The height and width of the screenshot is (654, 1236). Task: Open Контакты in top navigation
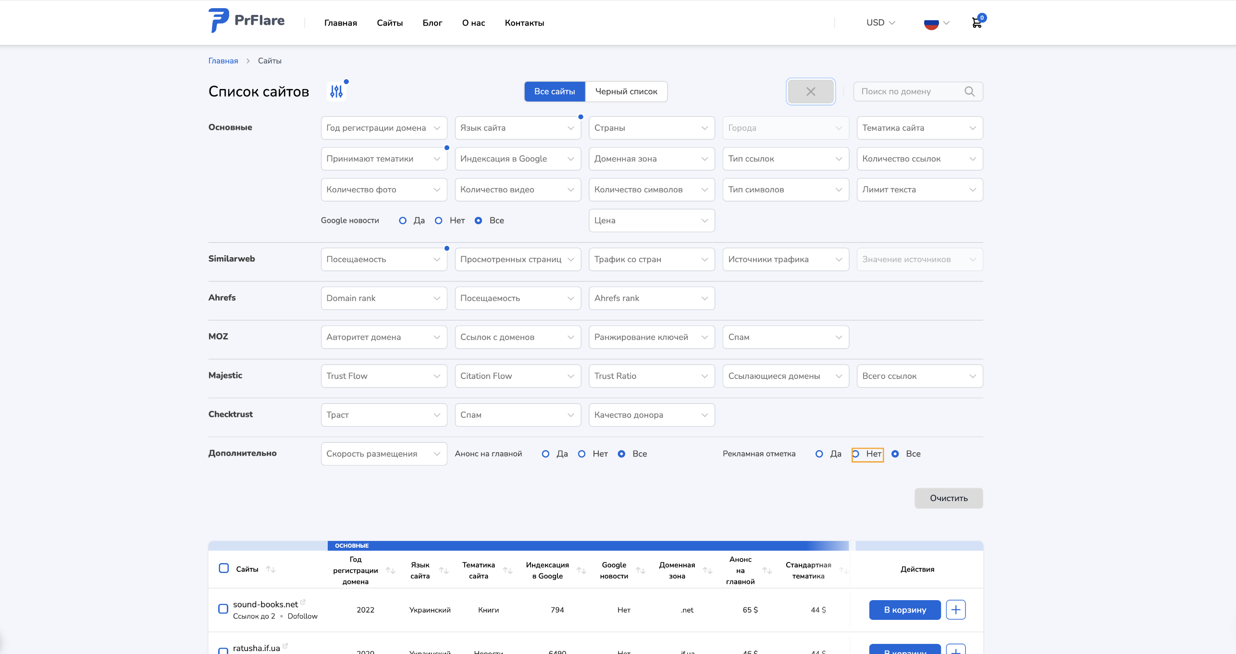point(524,23)
